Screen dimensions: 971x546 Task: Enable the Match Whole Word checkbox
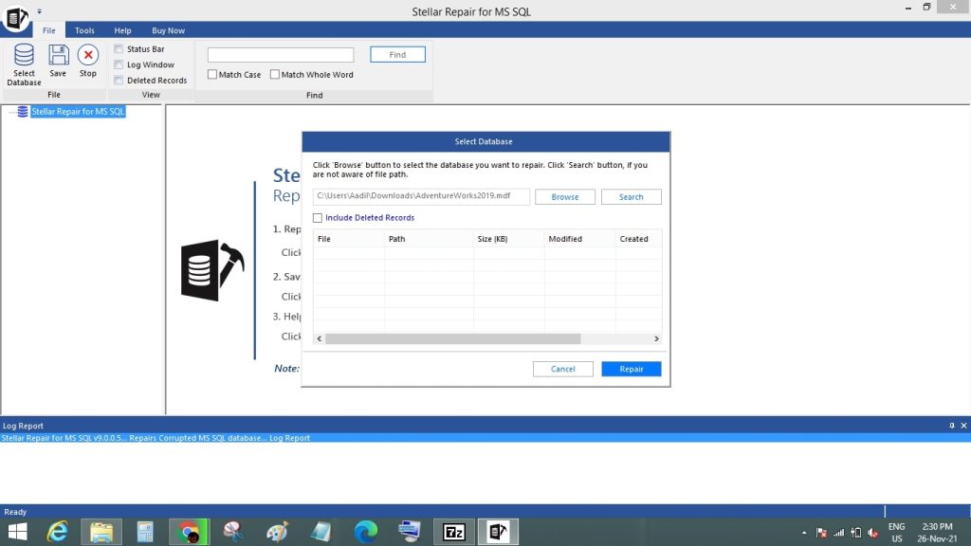click(275, 74)
